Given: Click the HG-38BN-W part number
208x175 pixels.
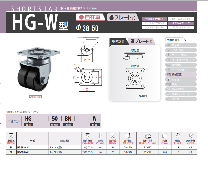Looking at the screenshot, I should click(x=23, y=147).
